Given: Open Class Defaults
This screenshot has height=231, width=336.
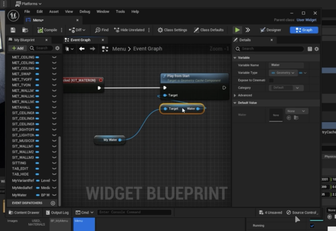Looking at the screenshot, I should click(x=209, y=30).
